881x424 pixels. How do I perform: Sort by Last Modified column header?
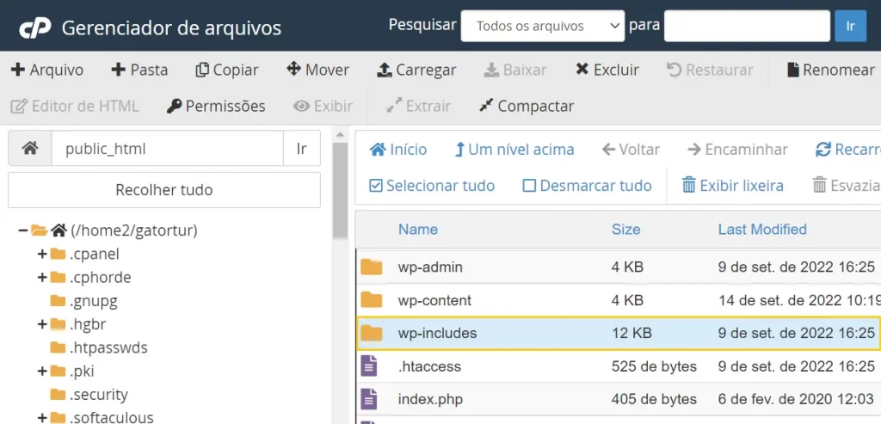(x=762, y=229)
